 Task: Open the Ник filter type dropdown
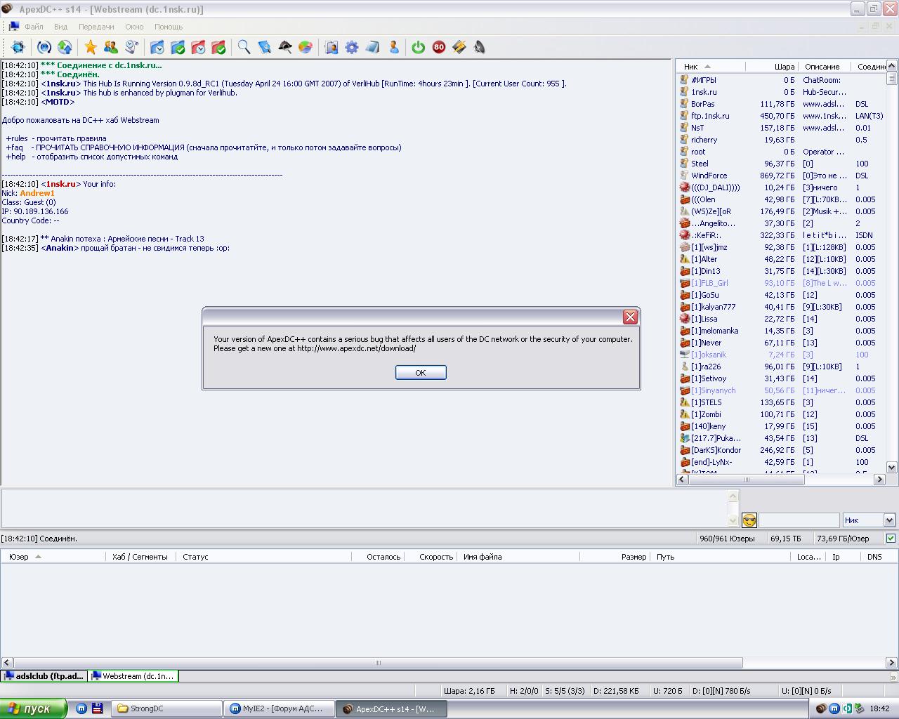point(869,520)
